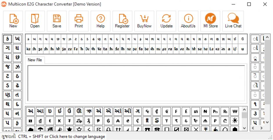Insert Gujarati letter જ from left panel
Image resolution: width=273 pixels, height=140 pixels.
pos(8,67)
